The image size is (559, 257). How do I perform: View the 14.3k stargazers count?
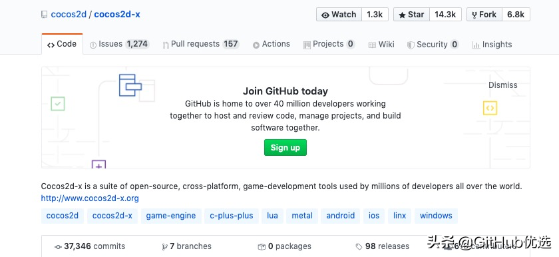pos(445,15)
